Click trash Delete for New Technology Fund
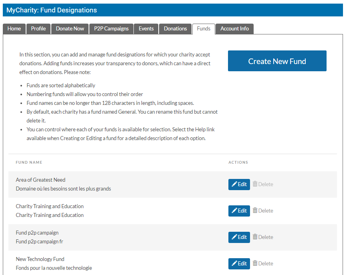Viewport: 349px width, 275px height. point(263,264)
